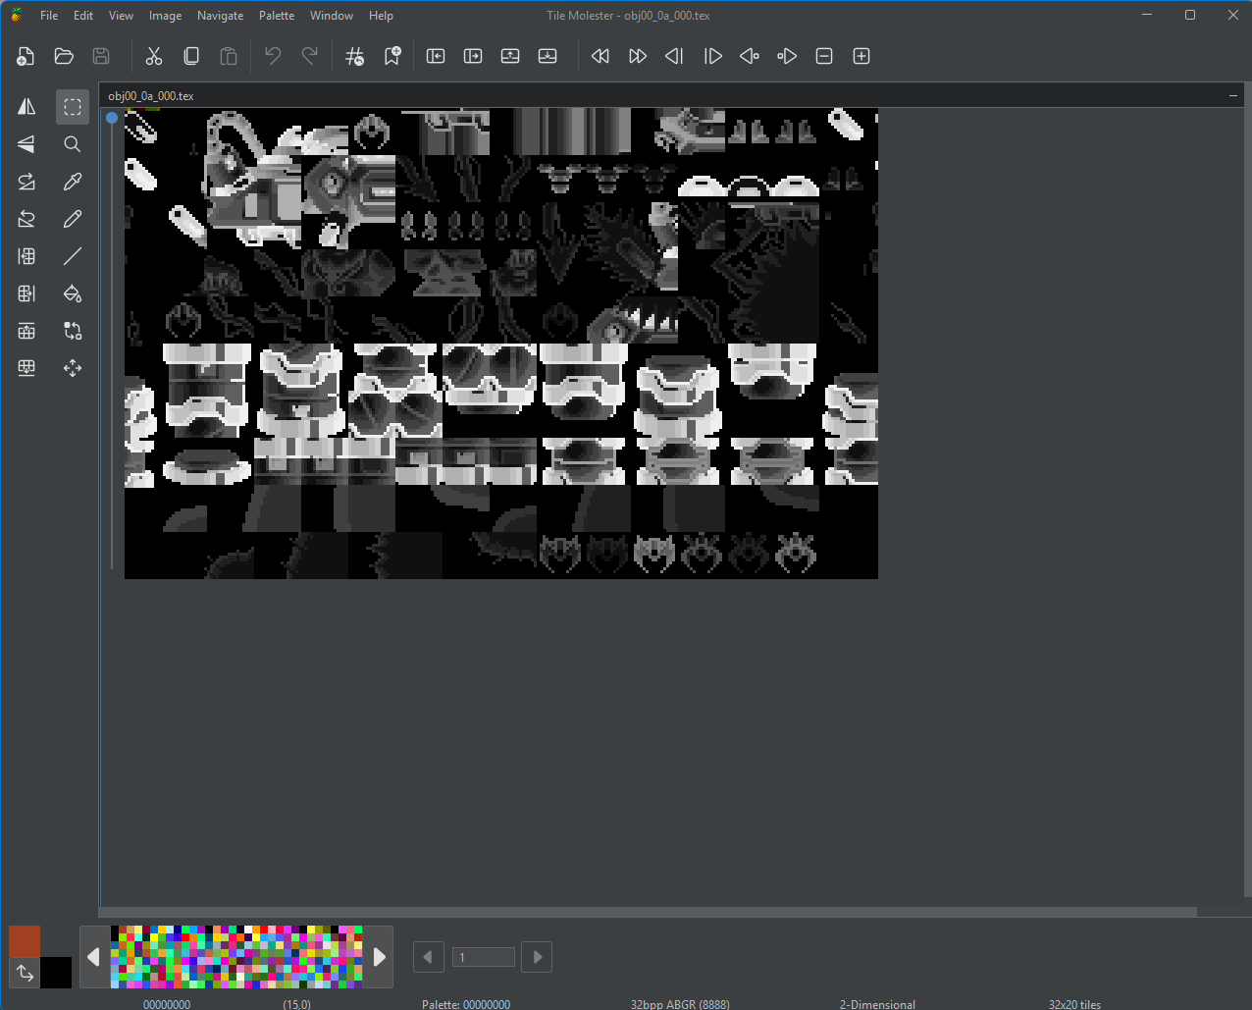
Task: Click the plus button to increase width
Action: coord(861,56)
